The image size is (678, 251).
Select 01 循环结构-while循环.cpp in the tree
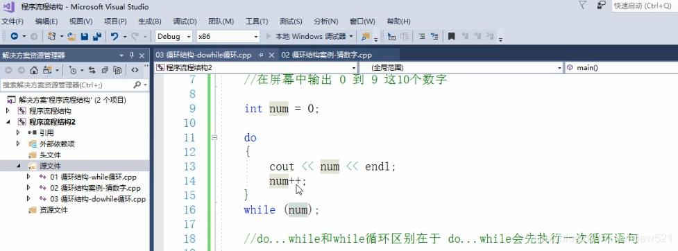coord(94,177)
